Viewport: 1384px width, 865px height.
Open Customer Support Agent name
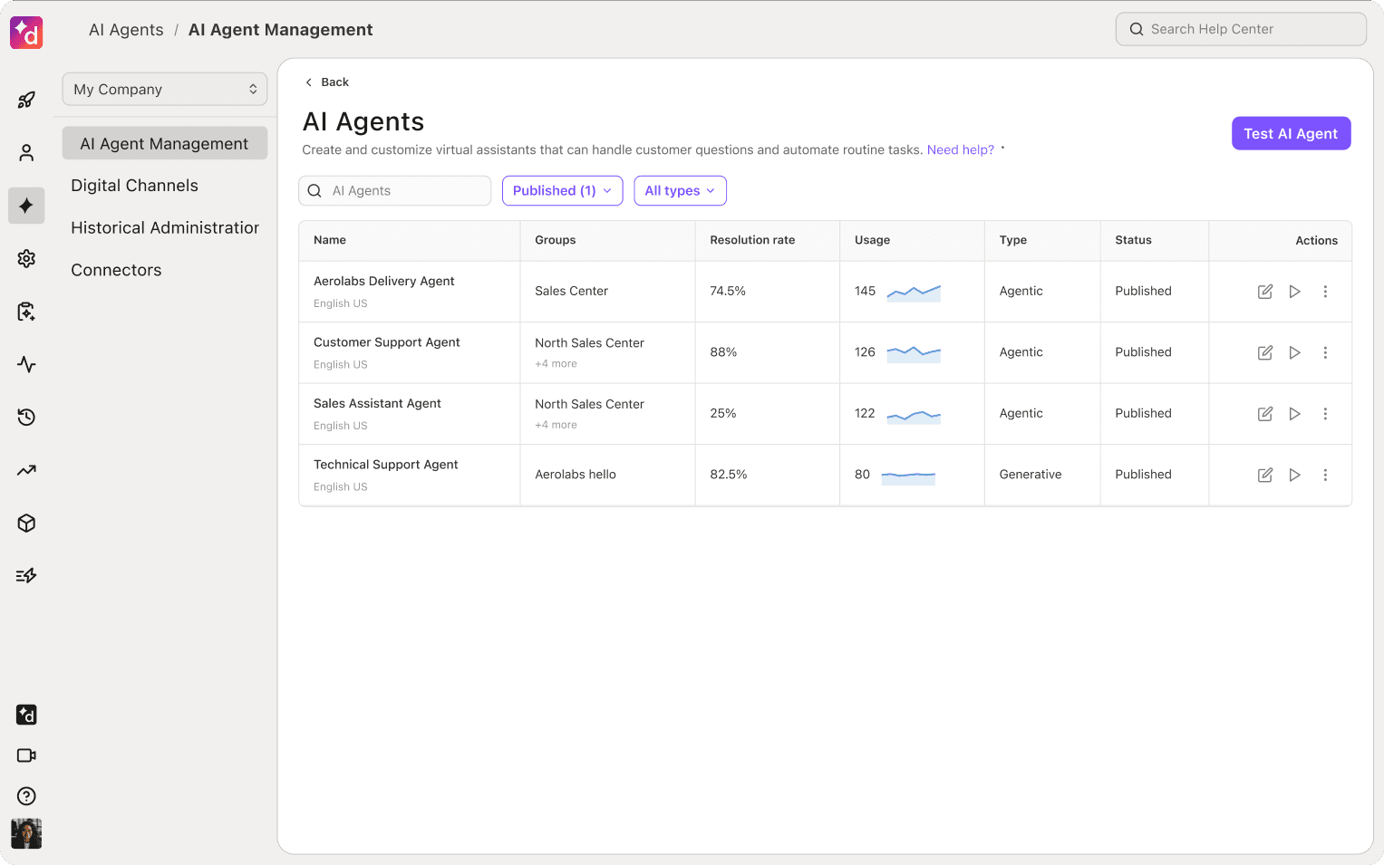pyautogui.click(x=387, y=342)
